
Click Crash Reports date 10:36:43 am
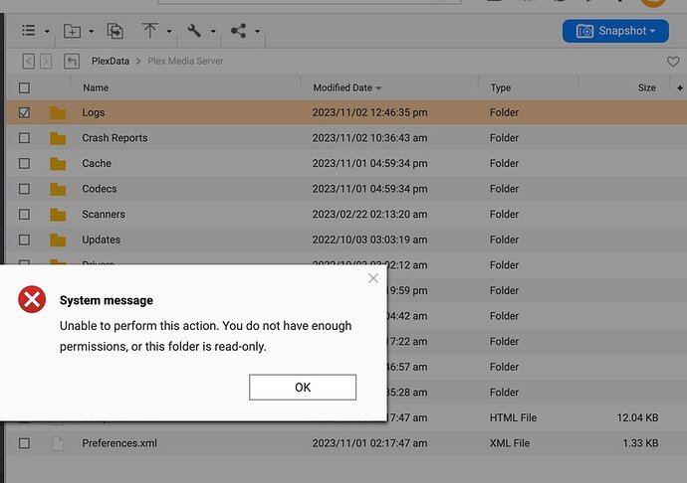tap(369, 138)
